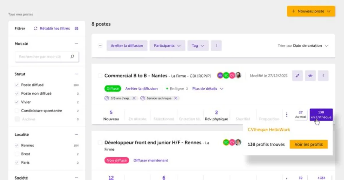Click the bulk deselect minus checkbox
The height and width of the screenshot is (180, 344).
pyautogui.click(x=100, y=46)
